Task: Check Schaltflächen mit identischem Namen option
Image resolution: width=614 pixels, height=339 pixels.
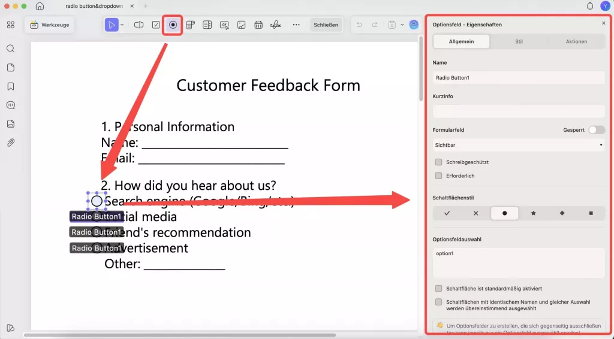Action: (438, 302)
